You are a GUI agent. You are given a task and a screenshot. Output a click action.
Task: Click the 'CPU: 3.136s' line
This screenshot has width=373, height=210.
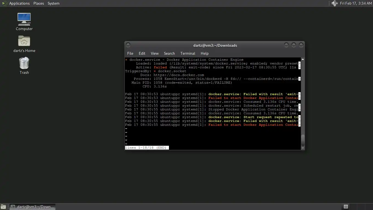pyautogui.click(x=154, y=86)
